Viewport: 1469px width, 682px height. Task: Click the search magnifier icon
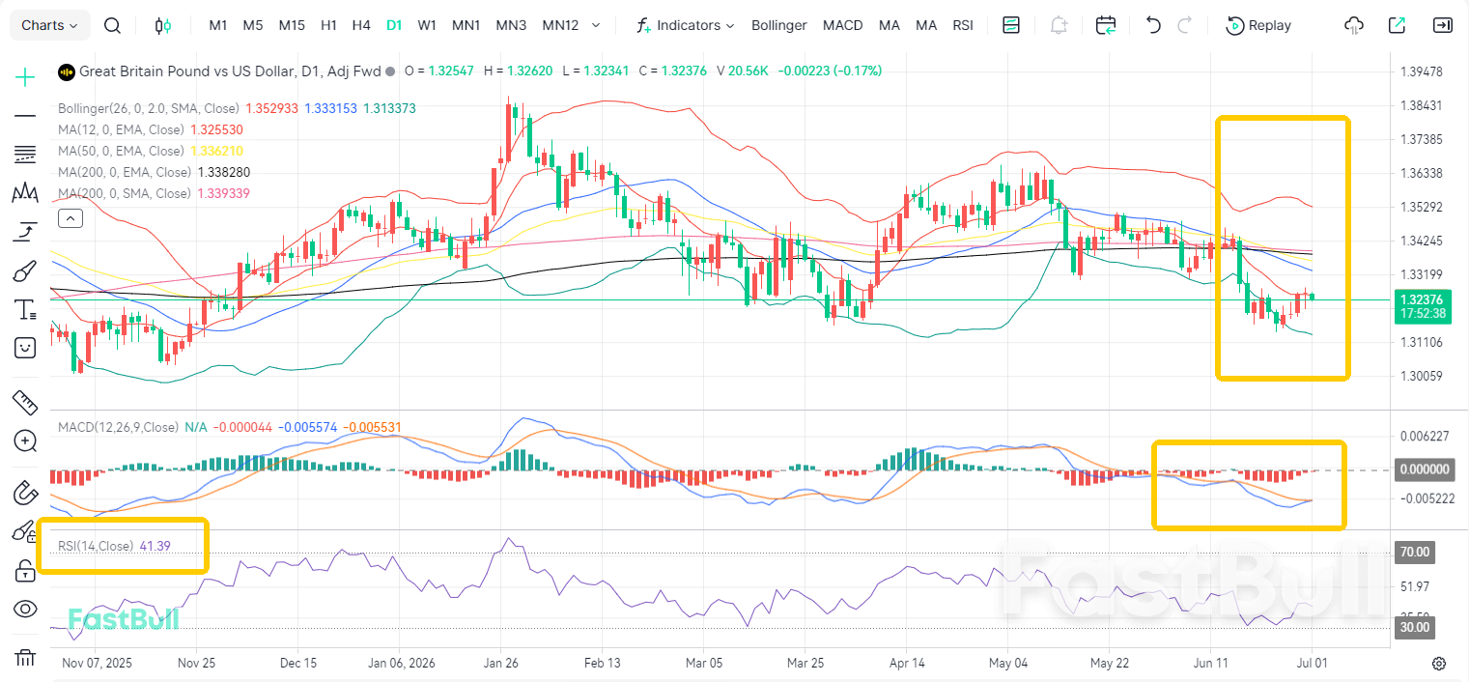pos(112,25)
